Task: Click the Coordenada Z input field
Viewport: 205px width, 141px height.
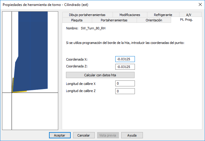Action: click(125, 67)
